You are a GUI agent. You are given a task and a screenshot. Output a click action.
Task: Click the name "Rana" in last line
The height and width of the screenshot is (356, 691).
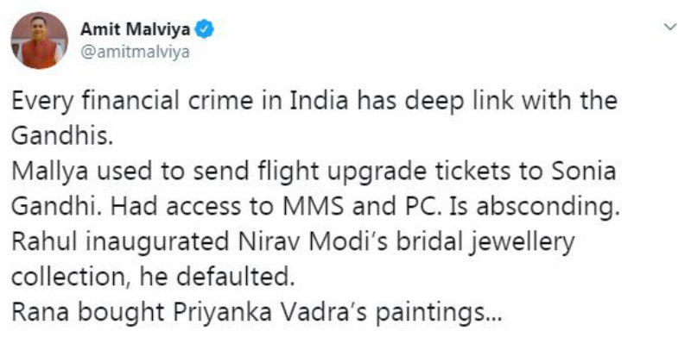(x=41, y=312)
